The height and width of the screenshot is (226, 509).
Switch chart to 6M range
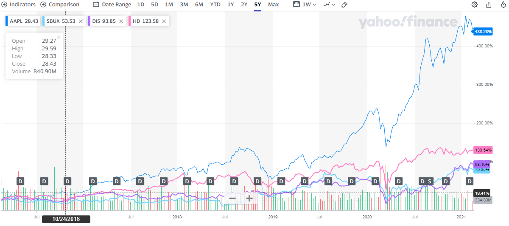(x=199, y=5)
